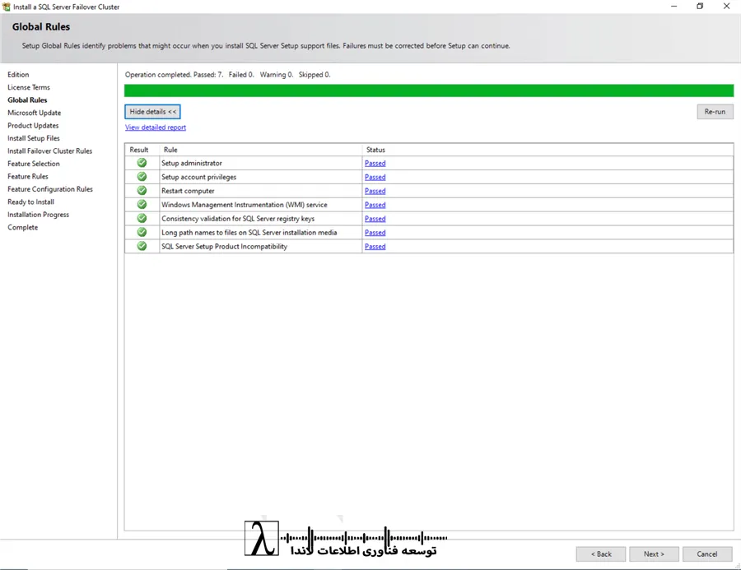Click the green check icon for Setup account privileges

[x=142, y=177]
